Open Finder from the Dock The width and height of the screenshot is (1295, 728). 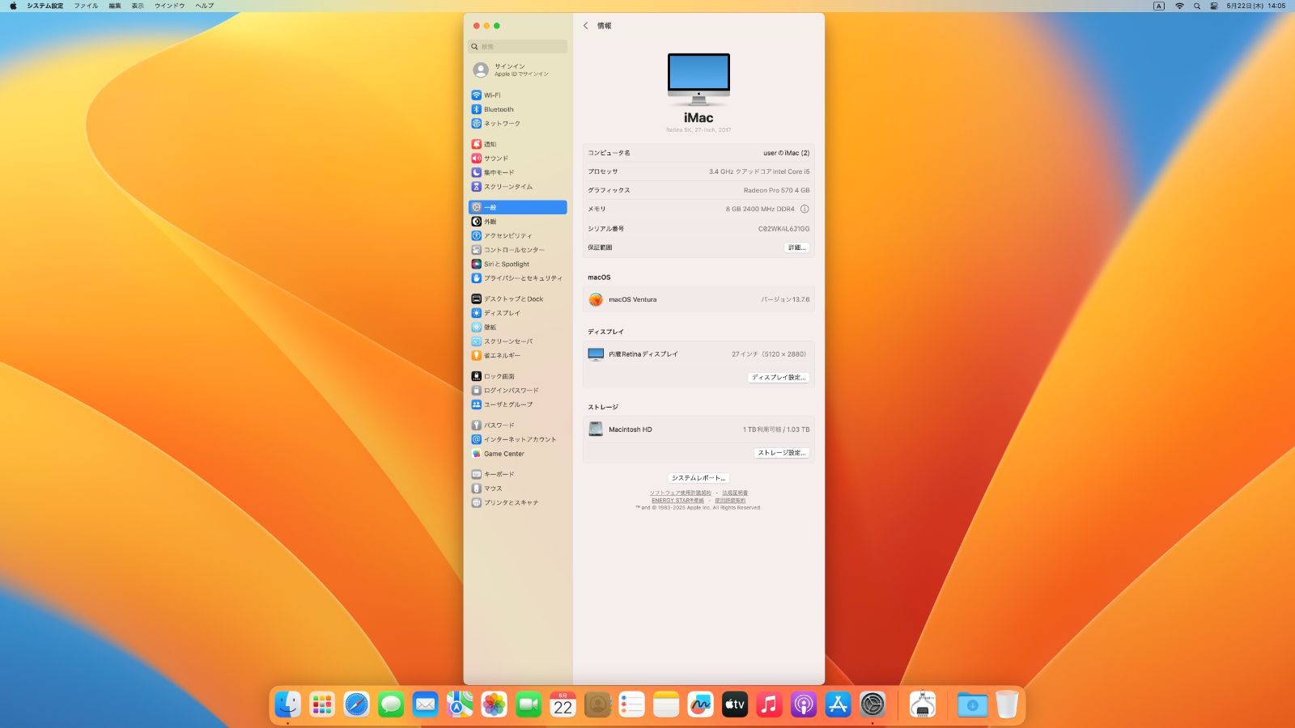point(287,705)
